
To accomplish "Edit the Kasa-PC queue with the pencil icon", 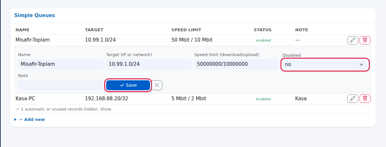I will point(352,99).
